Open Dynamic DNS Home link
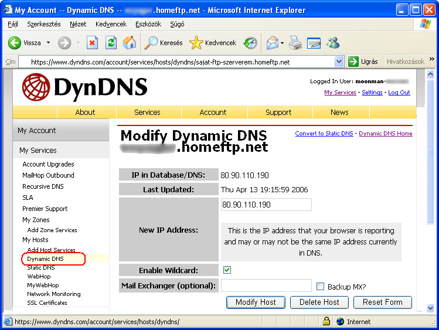The image size is (439, 330). pos(386,134)
